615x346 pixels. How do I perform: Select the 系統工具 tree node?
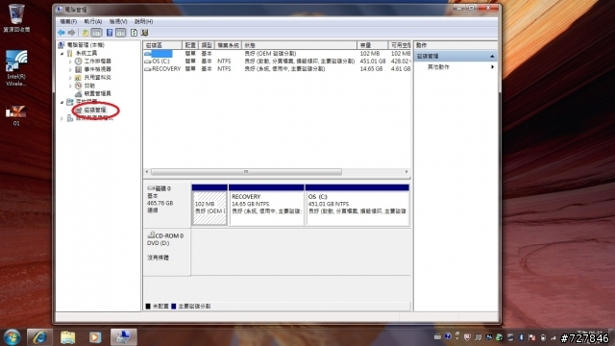86,53
